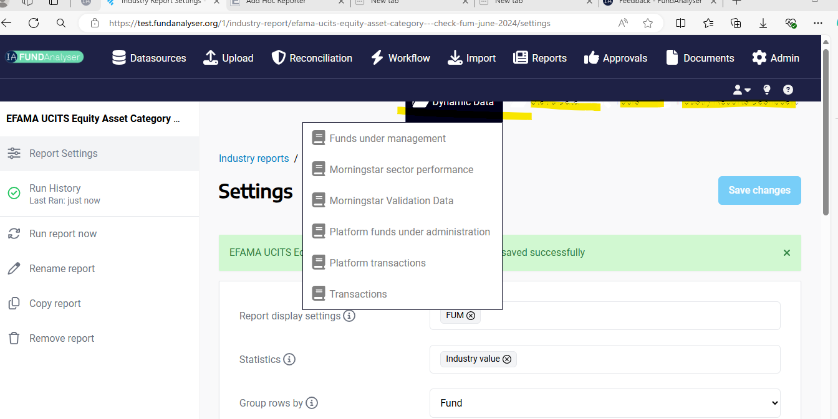Choose Platform transactions from the menu
Screen dimensions: 838x419
pyautogui.click(x=377, y=263)
